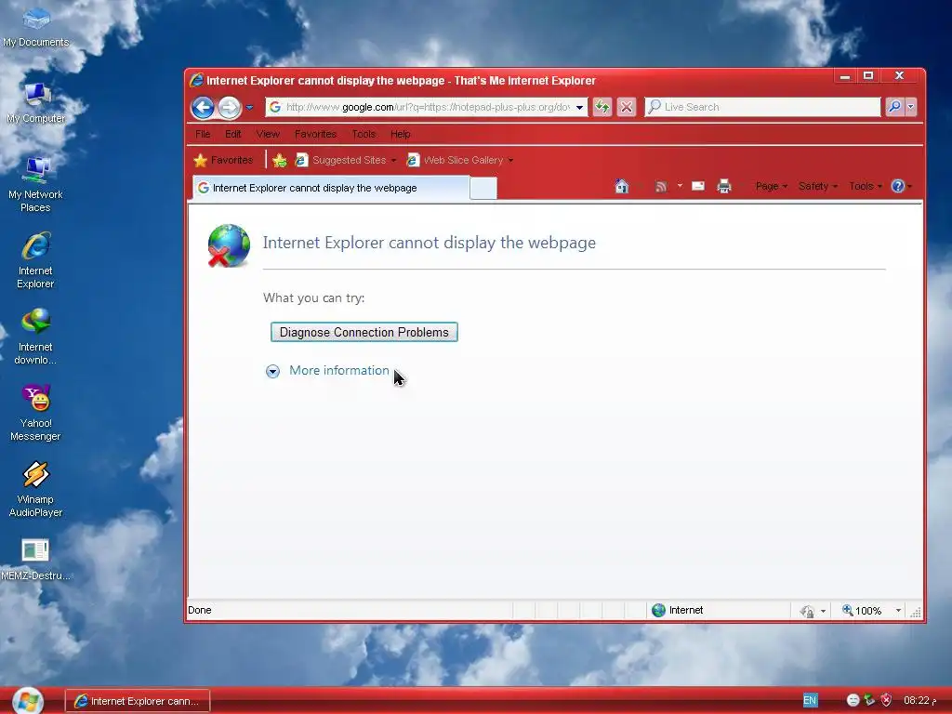Select the Winamp AudioPlayer desktop icon
The image size is (952, 714).
[35, 490]
